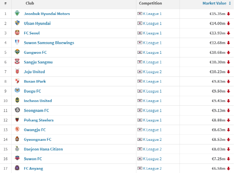Open the Suwon Samsung Bluewings page
234x173 pixels.
click(x=49, y=43)
